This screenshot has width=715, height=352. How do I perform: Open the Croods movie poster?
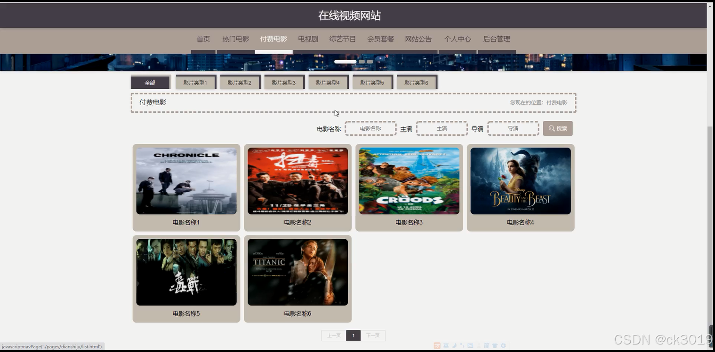tap(409, 181)
